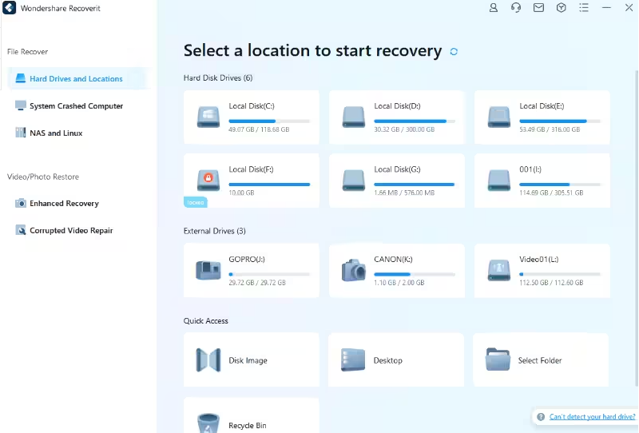Click the Hard Disk Drives (6) heading
The height and width of the screenshot is (433, 639).
(x=217, y=77)
